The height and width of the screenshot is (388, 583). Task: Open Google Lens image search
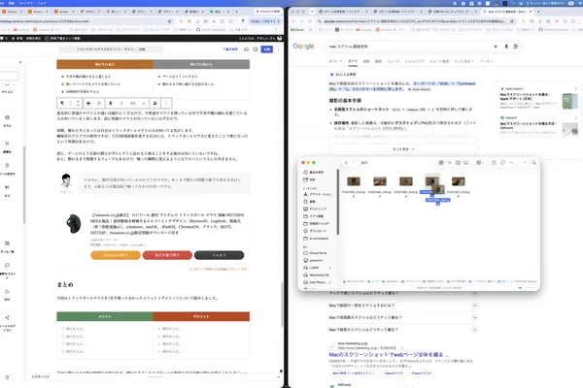[515, 47]
